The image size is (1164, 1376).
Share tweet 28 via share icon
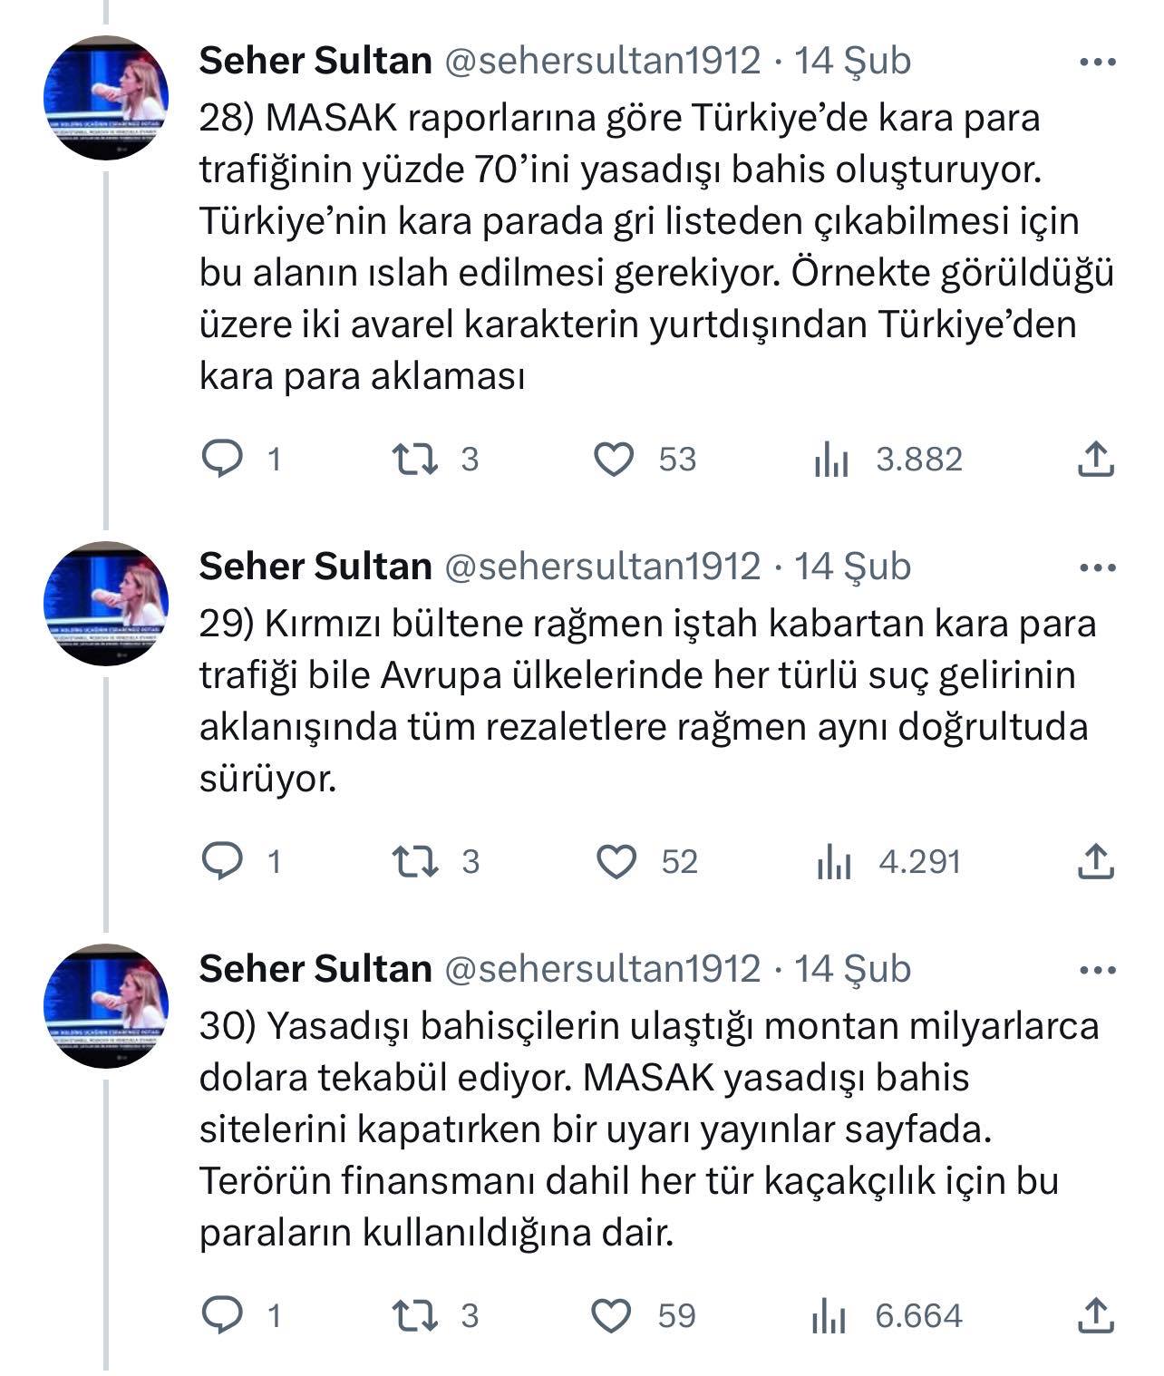point(1095,459)
